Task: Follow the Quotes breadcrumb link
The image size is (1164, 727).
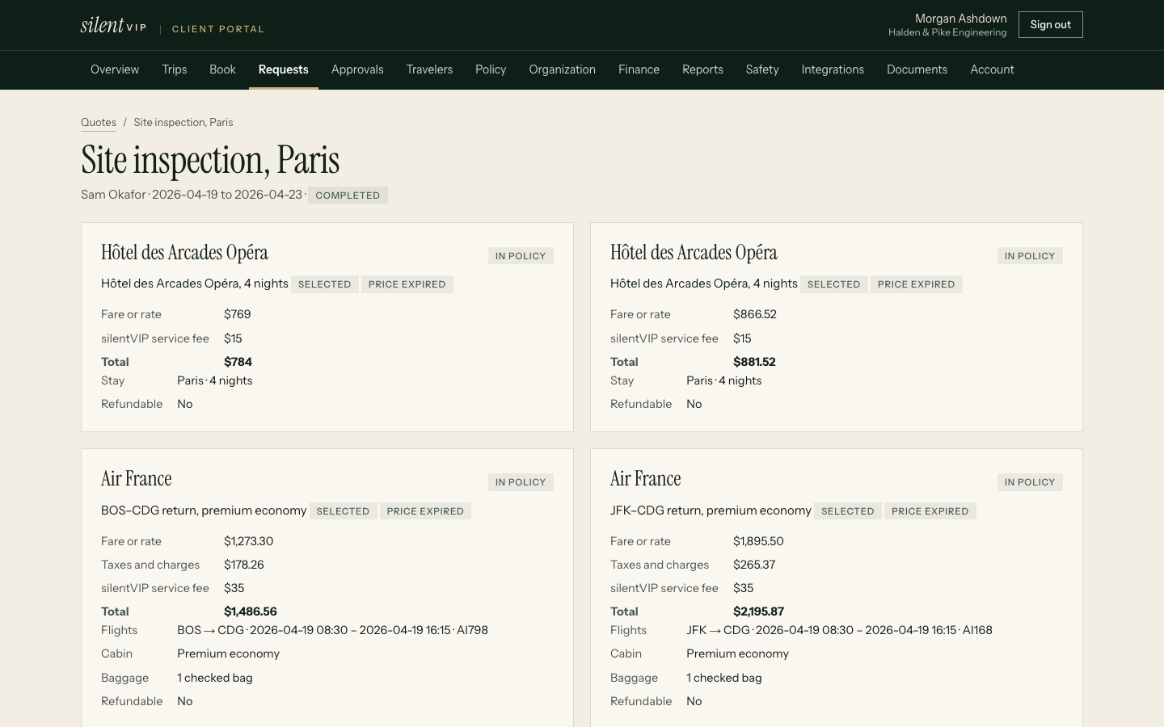Action: [x=99, y=123]
